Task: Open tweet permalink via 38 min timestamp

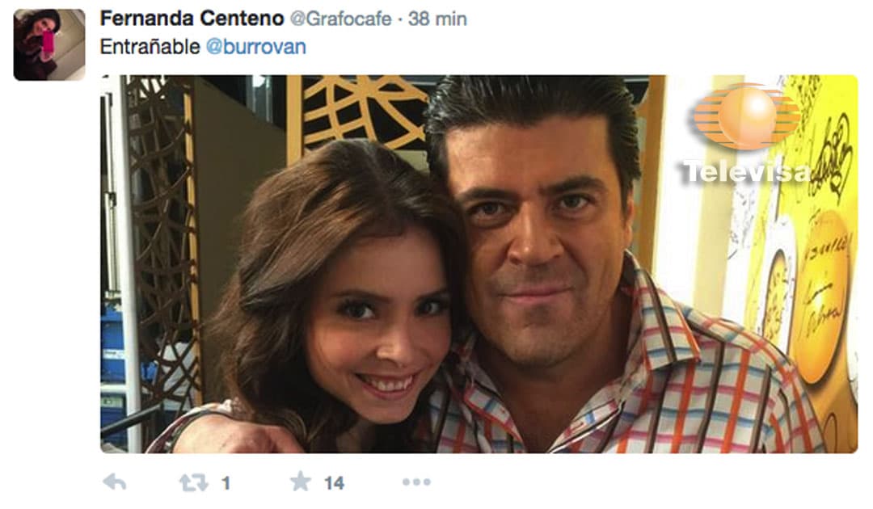Action: click(437, 19)
